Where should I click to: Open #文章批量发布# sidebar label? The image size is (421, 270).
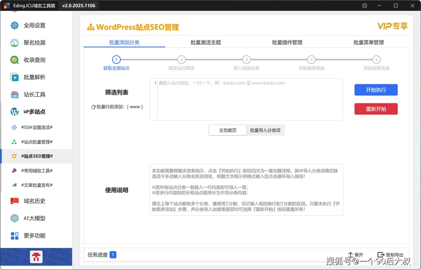[37, 185]
